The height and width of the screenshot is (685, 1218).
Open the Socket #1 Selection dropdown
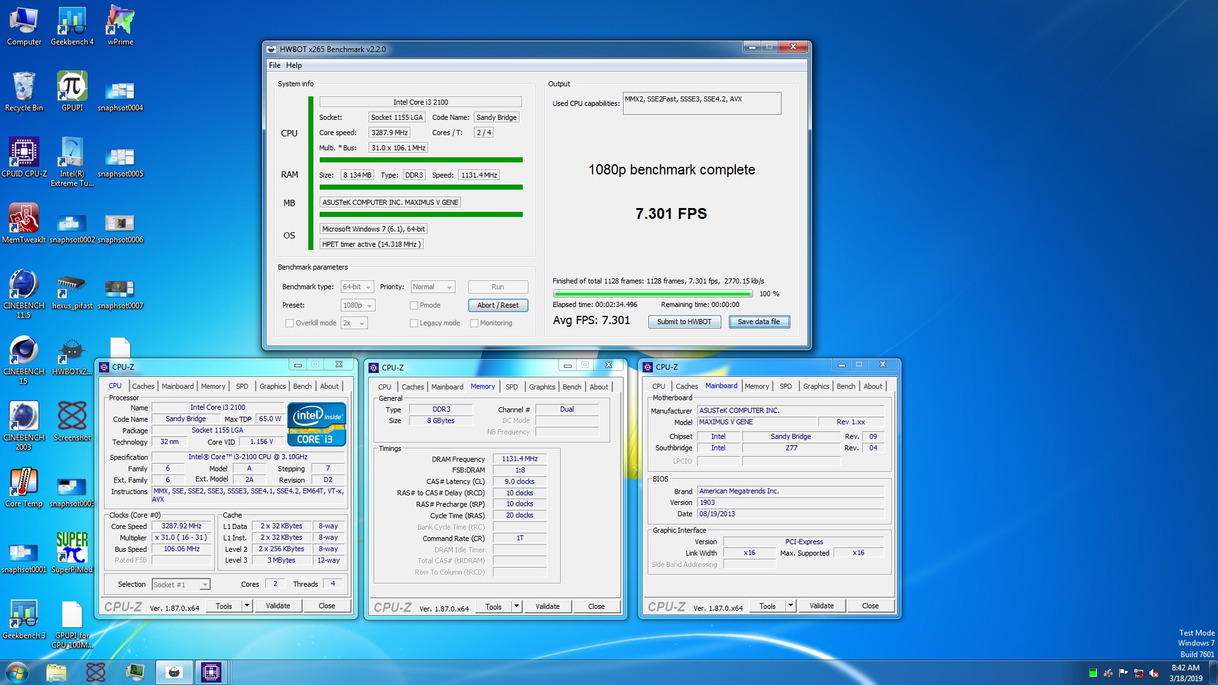181,584
